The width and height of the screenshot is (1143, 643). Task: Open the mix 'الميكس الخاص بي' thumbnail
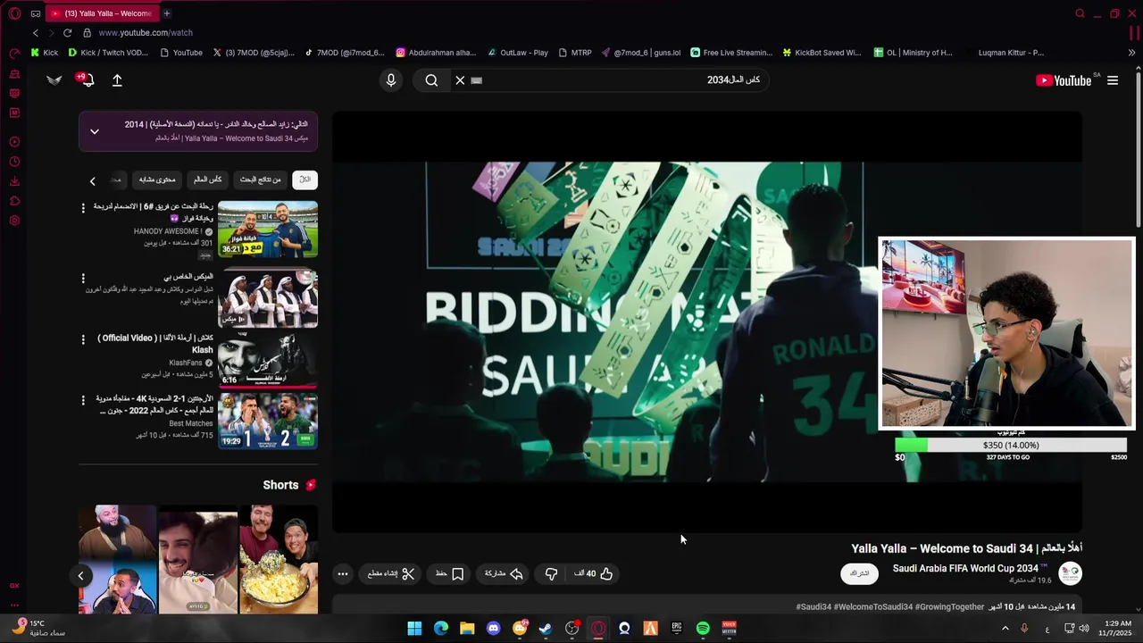268,299
